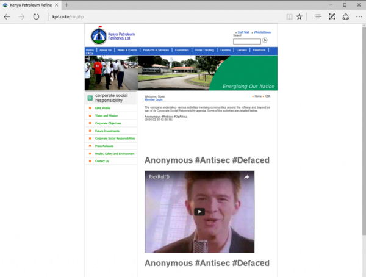Open Corporate Social Responsibilities sidebar link
This screenshot has width=366, height=277.
pos(115,138)
